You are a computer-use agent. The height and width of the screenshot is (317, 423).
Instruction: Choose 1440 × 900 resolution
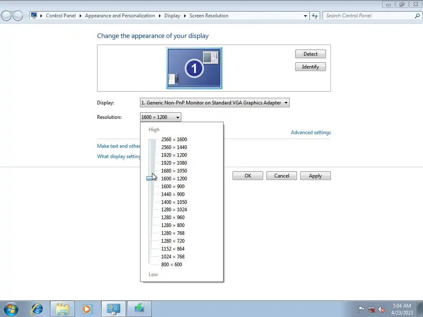pos(173,194)
